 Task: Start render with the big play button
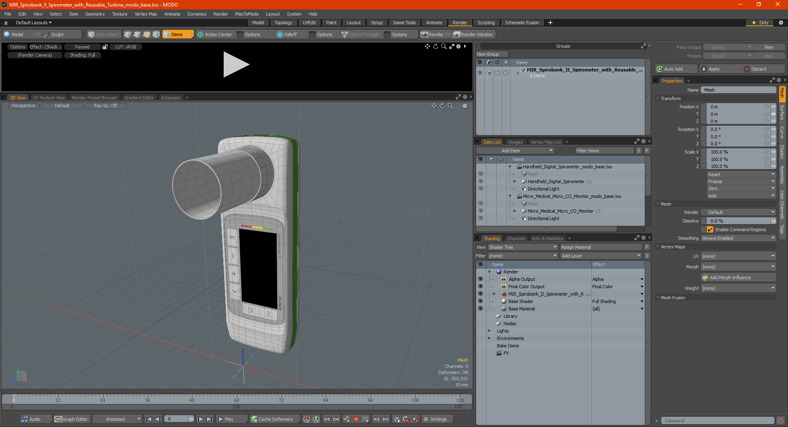tap(236, 64)
